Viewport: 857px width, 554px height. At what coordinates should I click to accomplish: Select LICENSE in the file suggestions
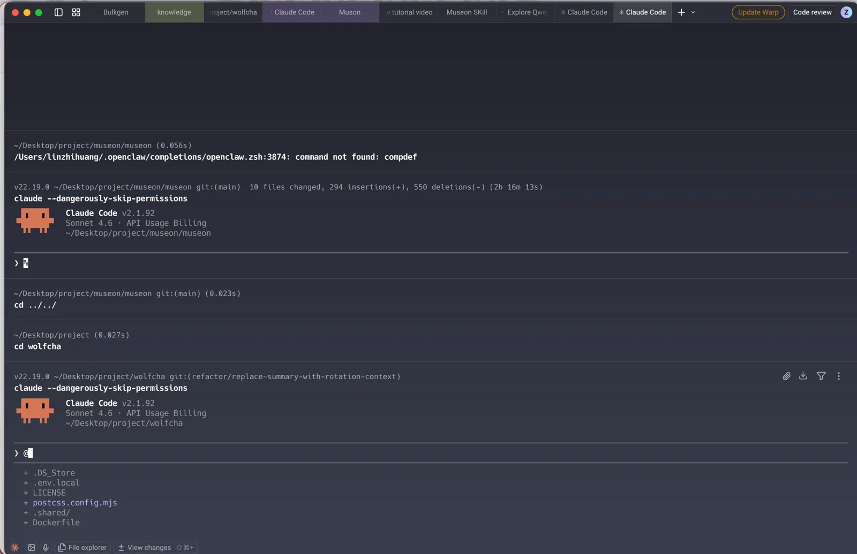49,493
